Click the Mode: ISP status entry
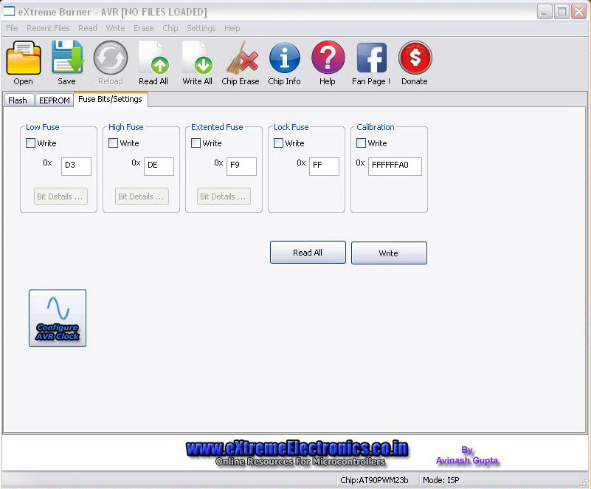This screenshot has height=489, width=591. pyautogui.click(x=441, y=480)
